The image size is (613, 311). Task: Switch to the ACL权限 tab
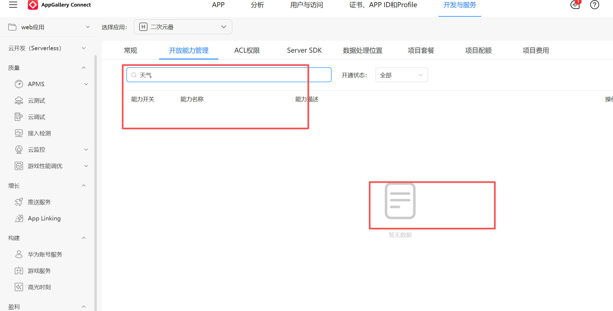point(247,50)
